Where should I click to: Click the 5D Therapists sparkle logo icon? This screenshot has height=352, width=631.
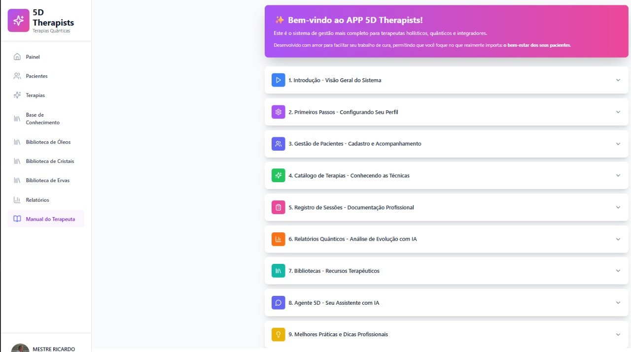pos(19,20)
